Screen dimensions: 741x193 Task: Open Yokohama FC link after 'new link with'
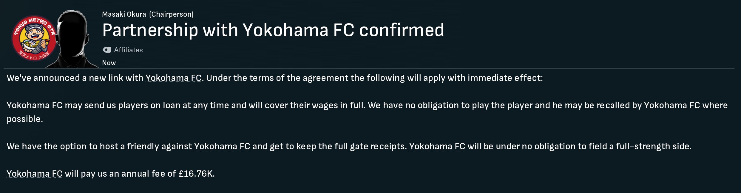tap(174, 78)
